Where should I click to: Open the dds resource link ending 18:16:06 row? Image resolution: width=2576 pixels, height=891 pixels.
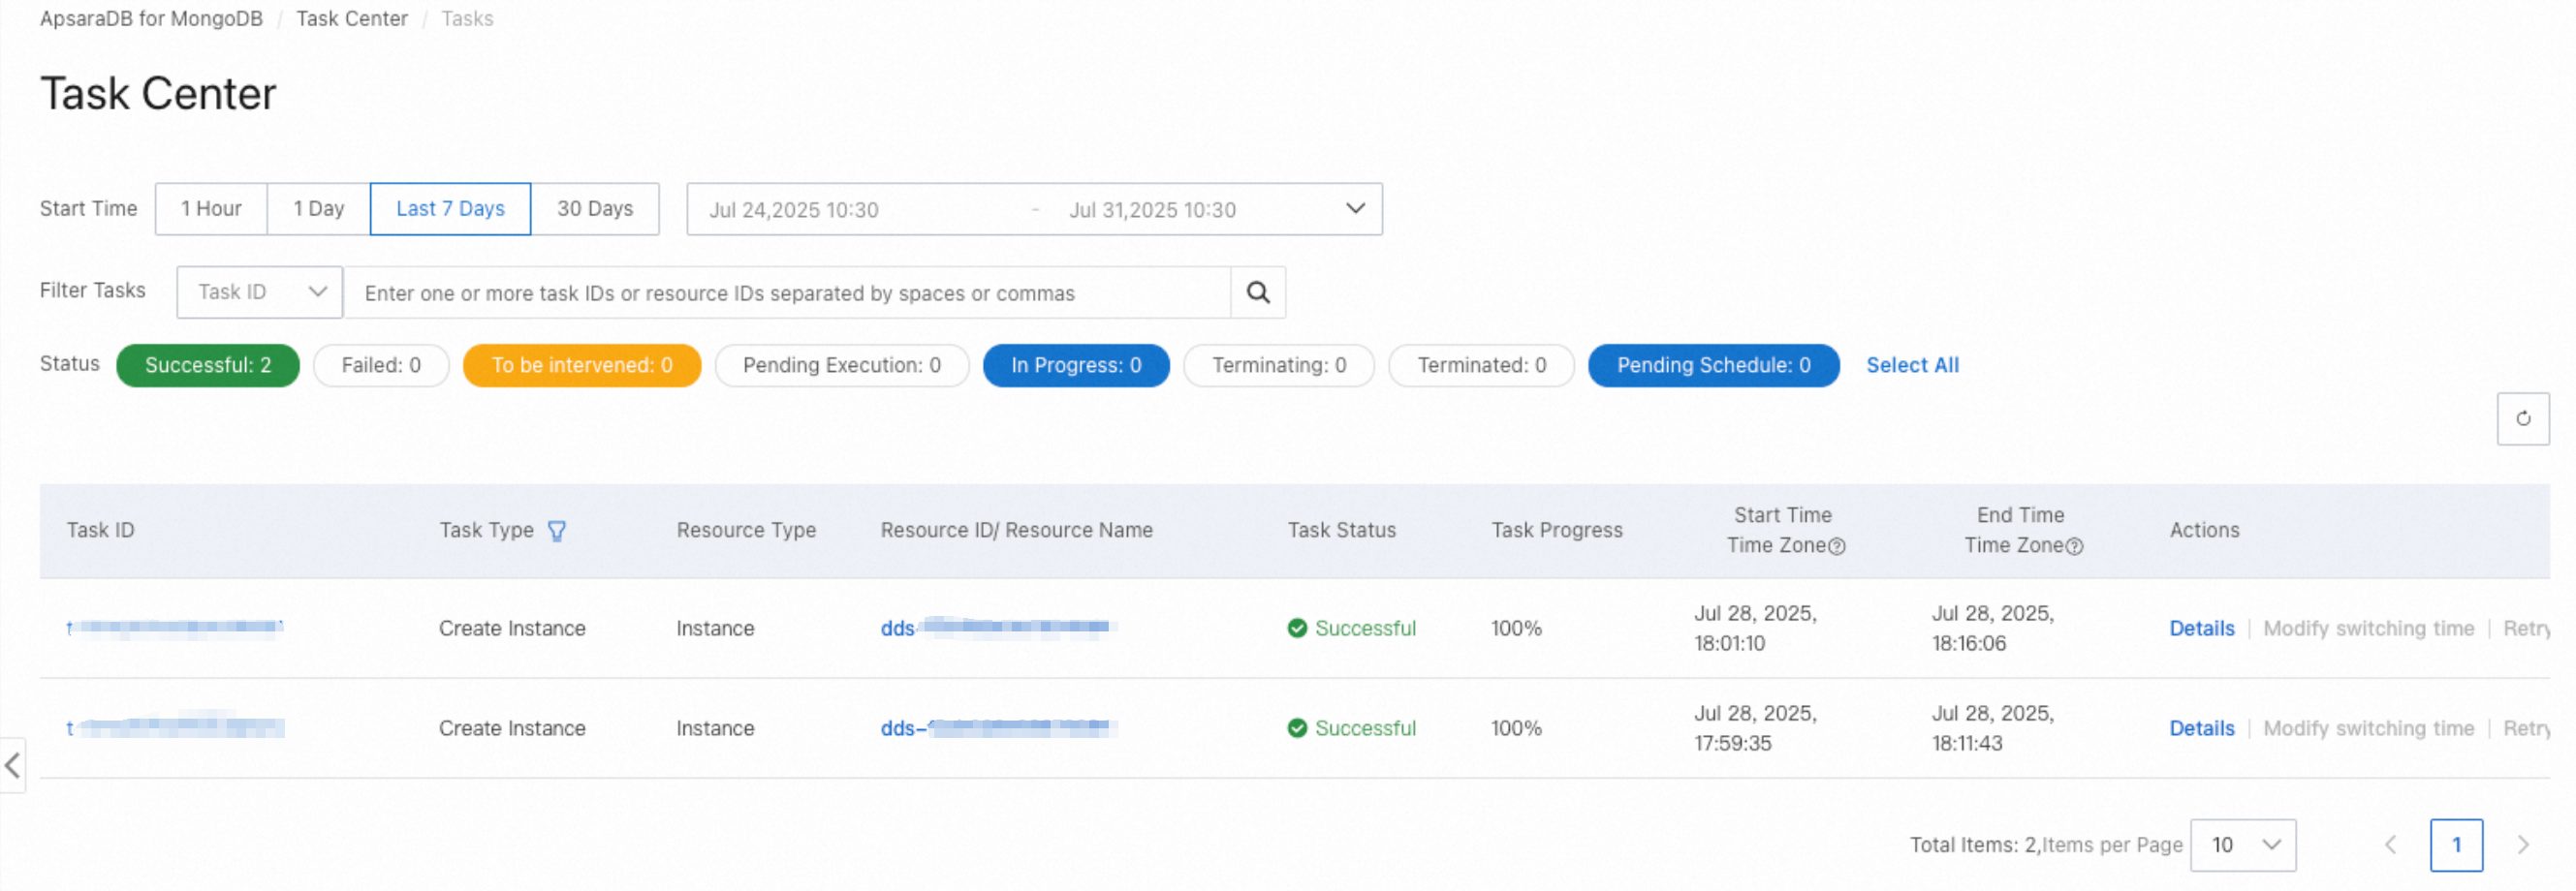click(x=998, y=628)
